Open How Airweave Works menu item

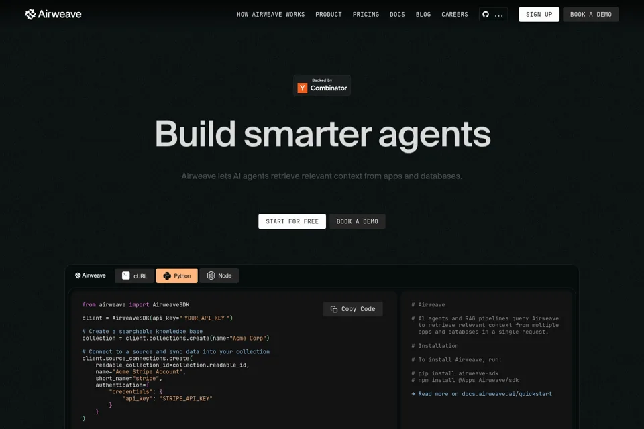click(x=270, y=14)
